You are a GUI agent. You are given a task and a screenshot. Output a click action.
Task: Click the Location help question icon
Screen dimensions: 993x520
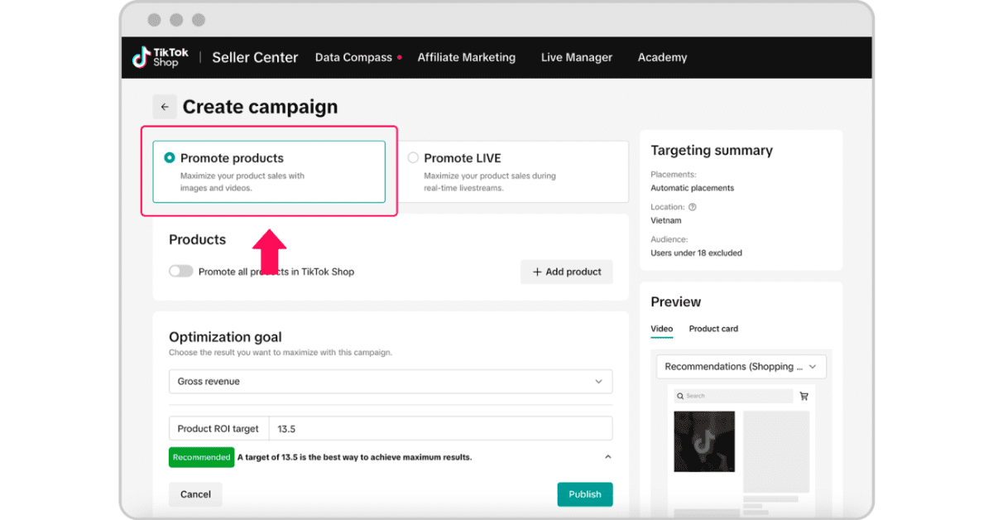(x=693, y=207)
